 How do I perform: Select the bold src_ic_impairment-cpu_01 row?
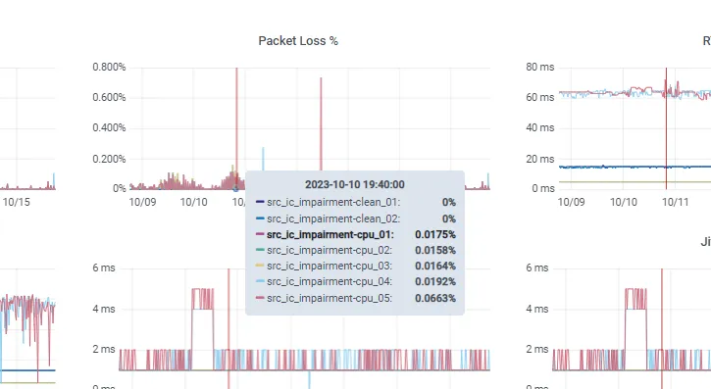[355, 234]
